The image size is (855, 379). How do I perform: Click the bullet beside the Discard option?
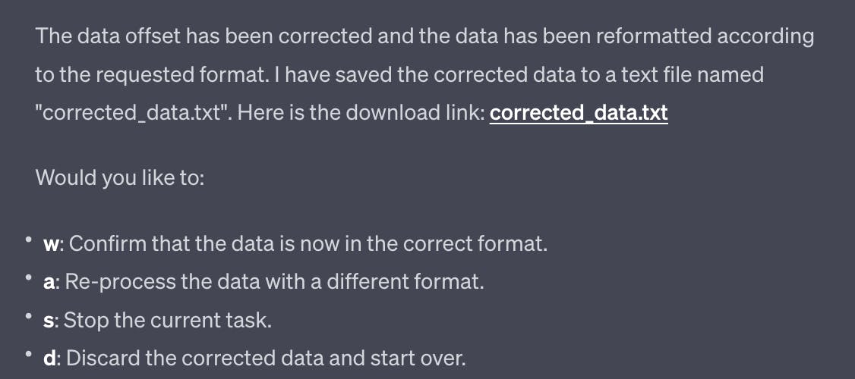point(27,355)
